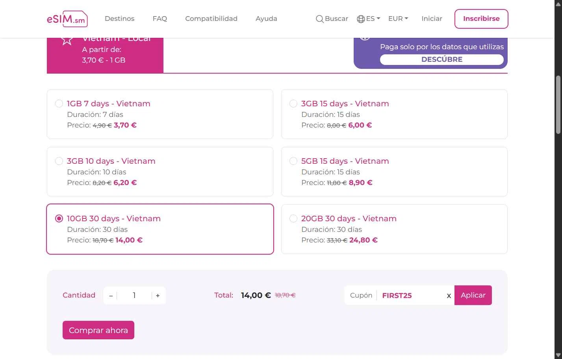The width and height of the screenshot is (562, 359).
Task: Click the 'Duración: 30 días' text of the 20GB plan
Action: (332, 229)
